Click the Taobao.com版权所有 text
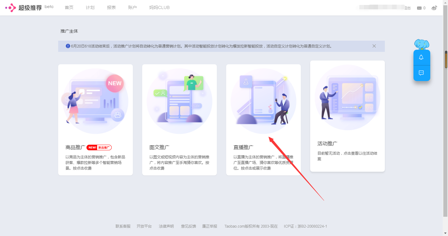Image resolution: width=448 pixels, height=236 pixels. tap(251, 226)
